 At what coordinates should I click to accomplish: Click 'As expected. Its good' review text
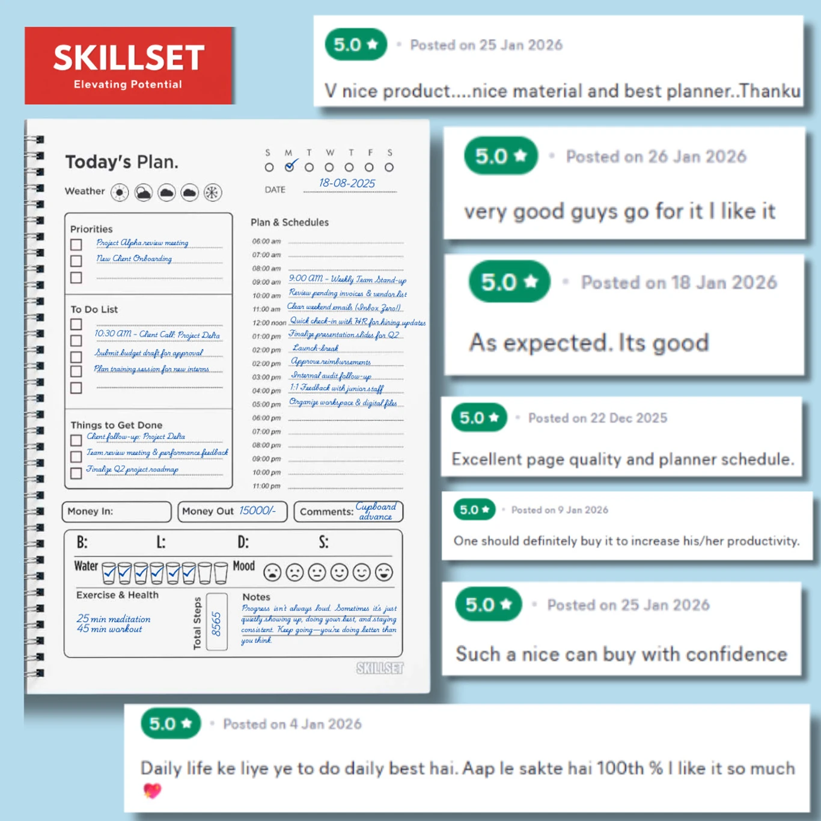click(x=589, y=343)
